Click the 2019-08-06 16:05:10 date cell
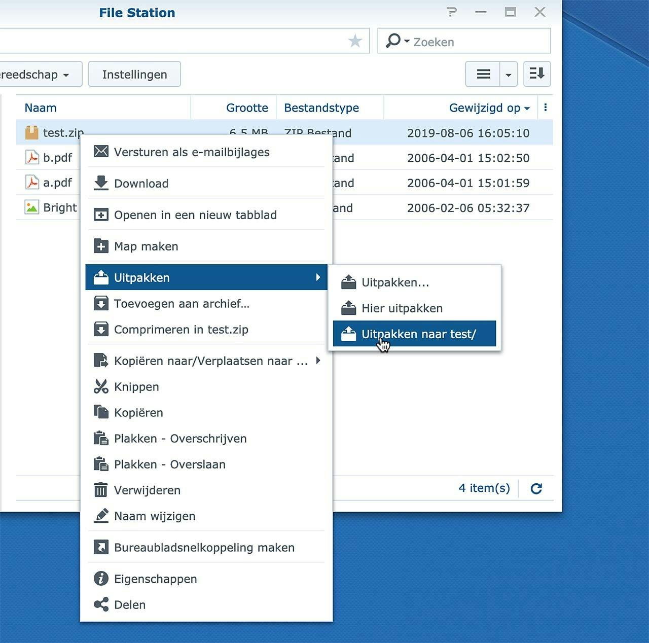649x643 pixels. [x=468, y=133]
